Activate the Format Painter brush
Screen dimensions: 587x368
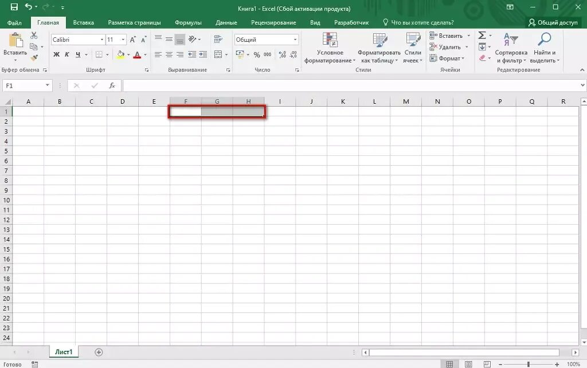click(x=34, y=58)
